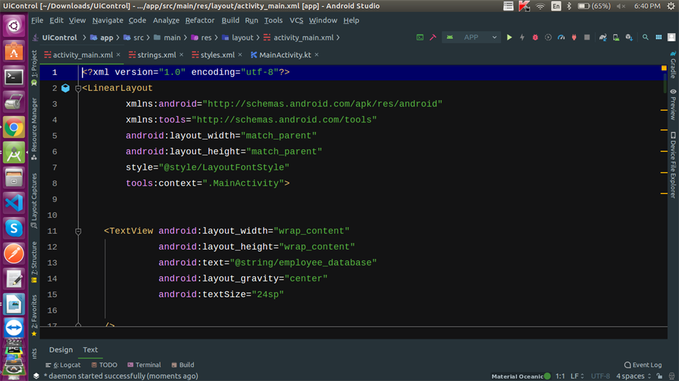Image resolution: width=679 pixels, height=381 pixels.
Task: Open the Event Log
Action: pyautogui.click(x=643, y=365)
